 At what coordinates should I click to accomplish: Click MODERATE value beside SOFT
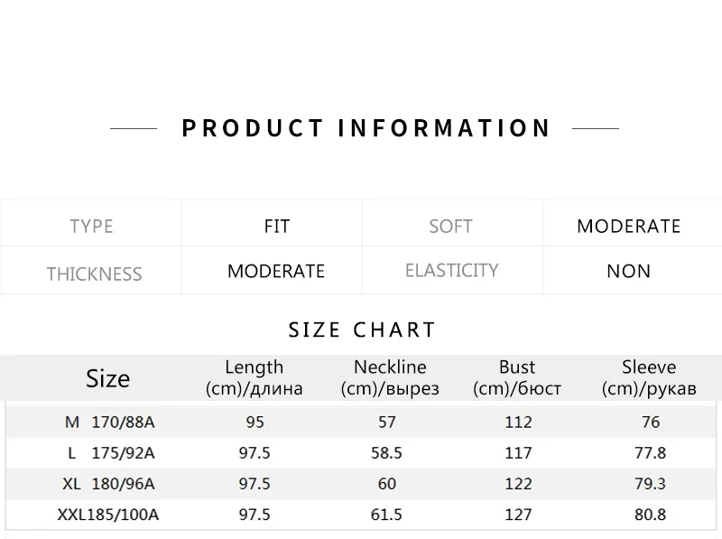coord(628,226)
